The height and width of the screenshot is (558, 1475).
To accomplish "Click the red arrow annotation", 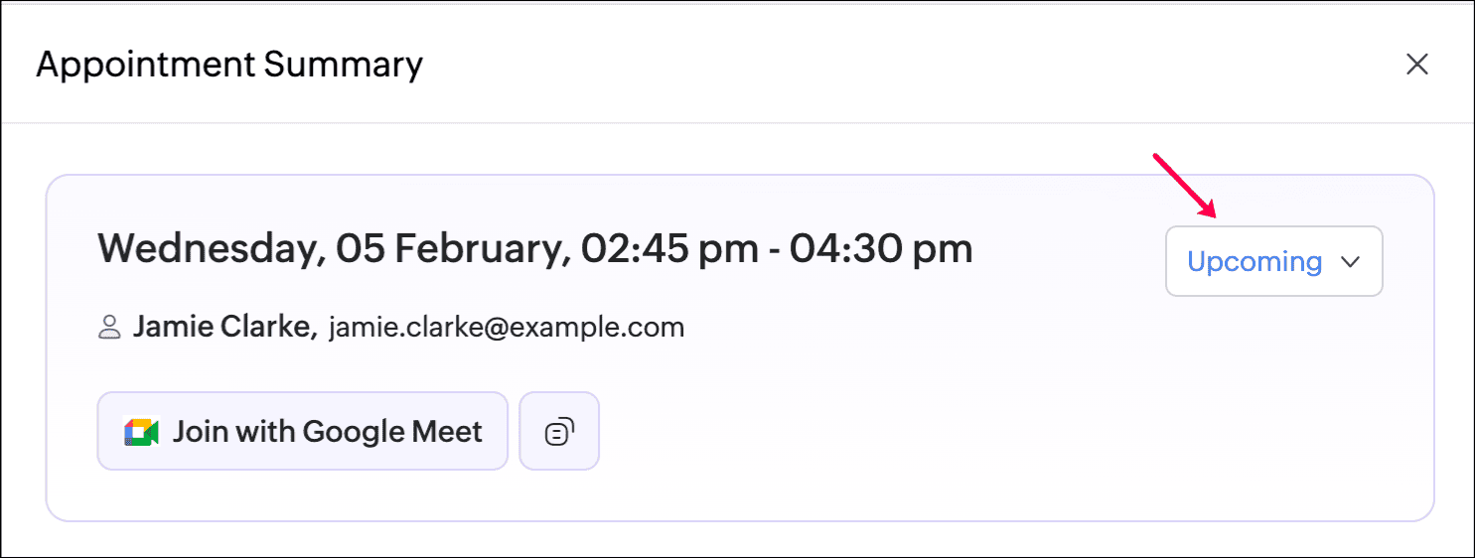I will click(1185, 186).
